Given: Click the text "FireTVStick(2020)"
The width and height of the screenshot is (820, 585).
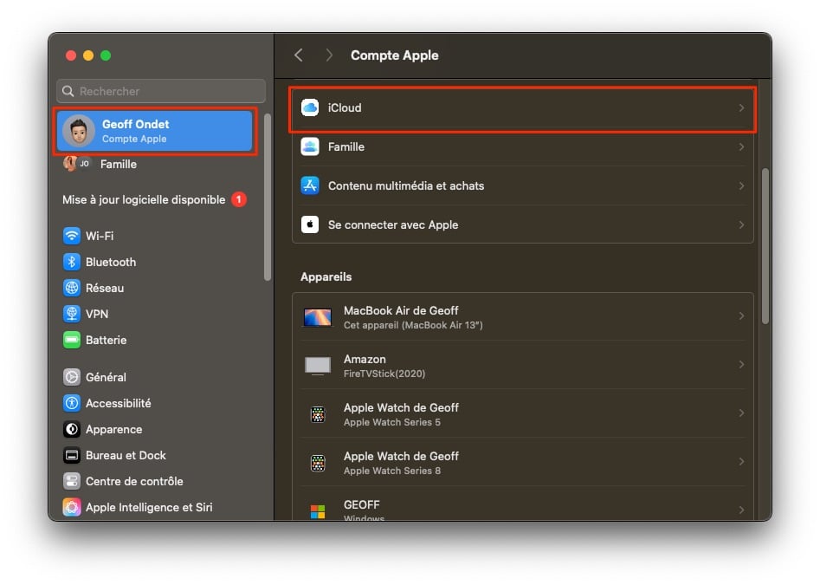Looking at the screenshot, I should pyautogui.click(x=384, y=374).
